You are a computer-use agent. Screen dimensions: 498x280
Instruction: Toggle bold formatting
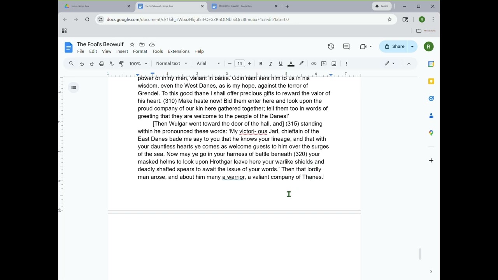click(261, 63)
